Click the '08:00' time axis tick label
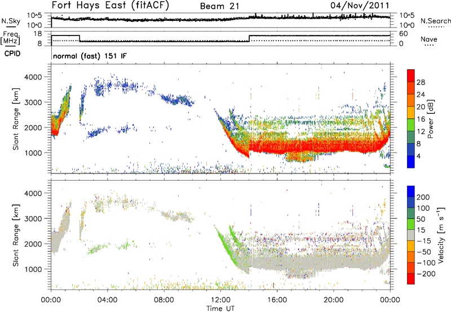Screen dimensions: 451x312 coord(164,300)
